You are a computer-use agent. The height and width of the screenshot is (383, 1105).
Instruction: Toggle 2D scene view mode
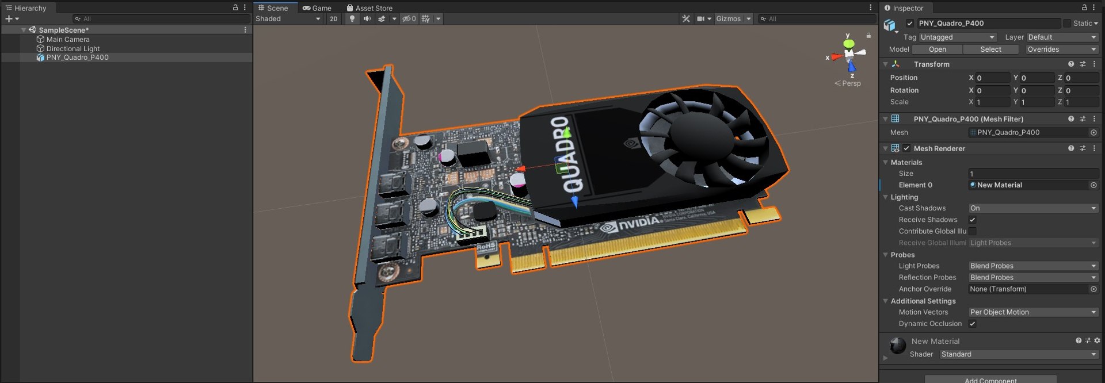334,19
